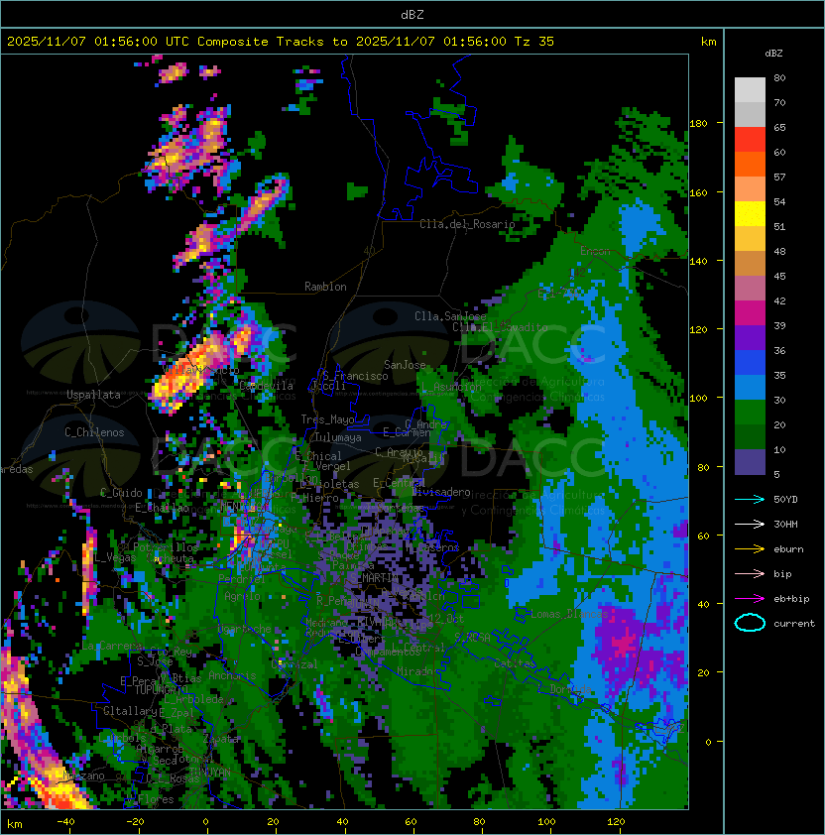This screenshot has width=825, height=835.
Task: Click the yellow eburn track arrow
Action: click(x=750, y=549)
